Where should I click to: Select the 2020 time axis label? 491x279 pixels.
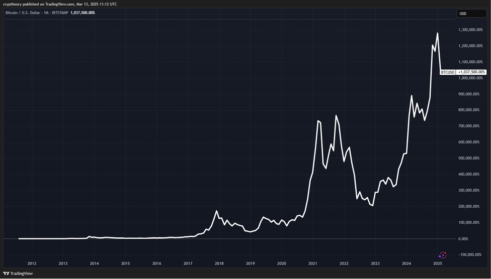[282, 263]
